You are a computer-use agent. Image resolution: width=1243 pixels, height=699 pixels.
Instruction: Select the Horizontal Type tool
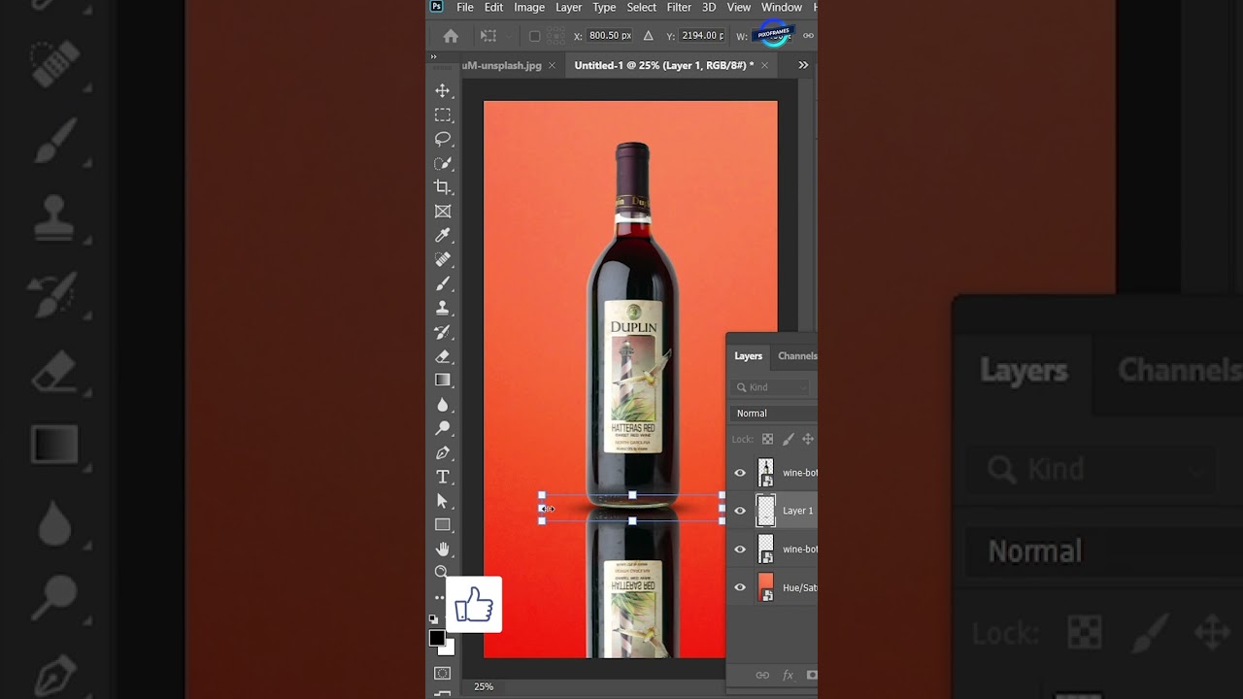click(443, 477)
